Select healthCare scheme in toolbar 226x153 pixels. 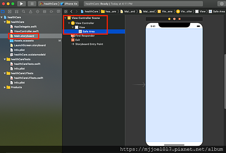point(49,4)
